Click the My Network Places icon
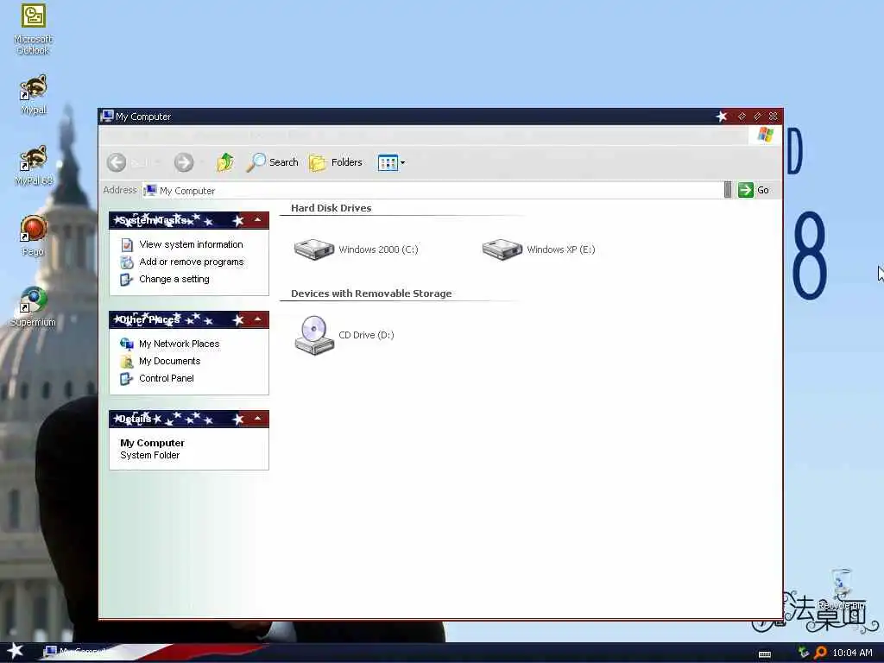This screenshot has width=884, height=663. pyautogui.click(x=127, y=344)
